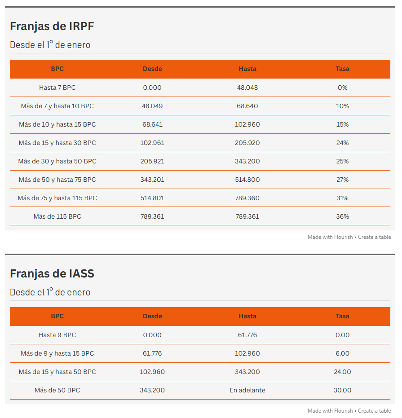Open "Create a table" link below IASS table
The image size is (402, 418).
374,411
